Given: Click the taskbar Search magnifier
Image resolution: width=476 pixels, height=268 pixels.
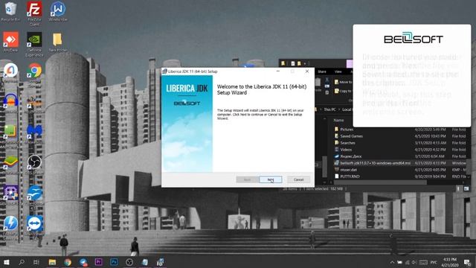Looking at the screenshot, I should tap(22, 262).
